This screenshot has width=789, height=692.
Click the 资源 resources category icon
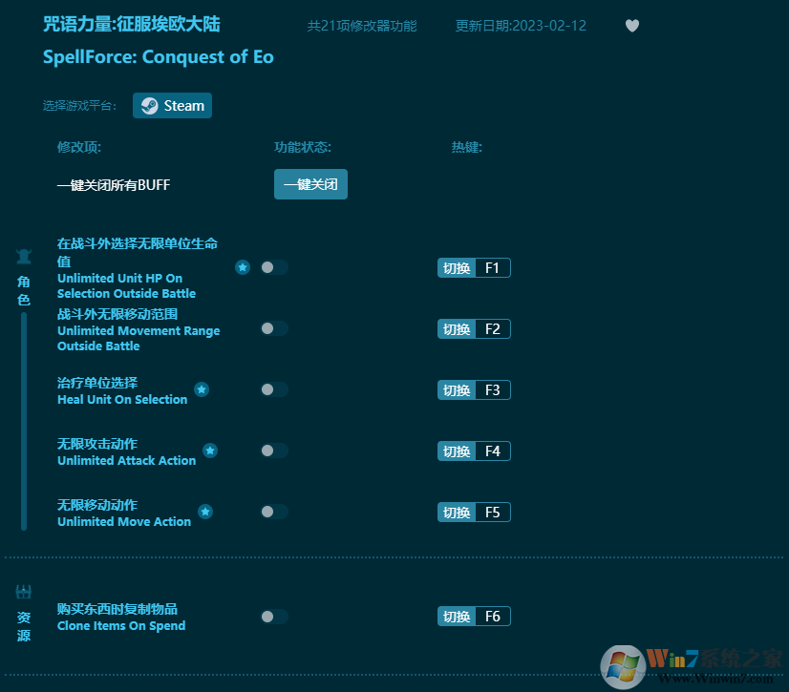[x=24, y=592]
